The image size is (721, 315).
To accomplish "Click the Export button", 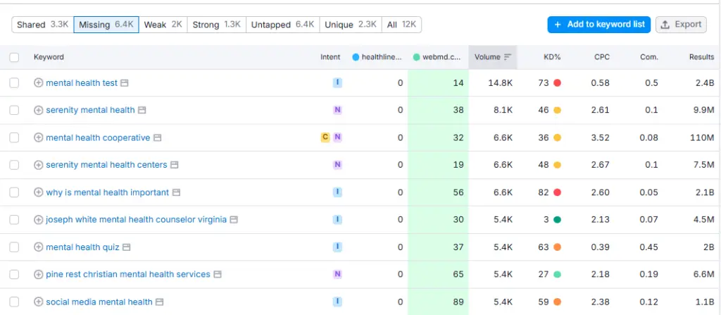I will (x=681, y=25).
